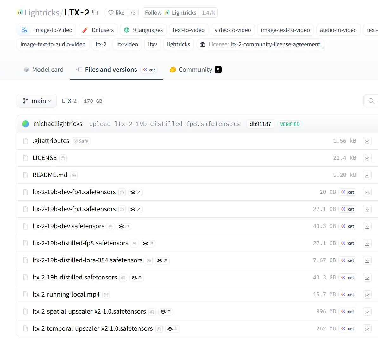Open tensor viewer for ltx-2-spatial-upscaler-x2-1.0.safetensors
Screen dimensions: 378x343
[166, 312]
